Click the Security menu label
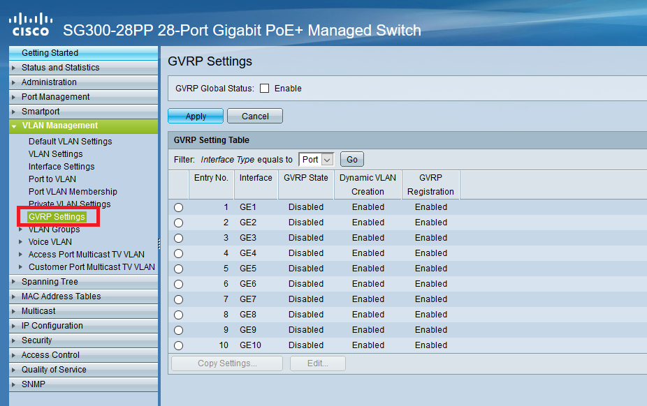 click(x=37, y=340)
